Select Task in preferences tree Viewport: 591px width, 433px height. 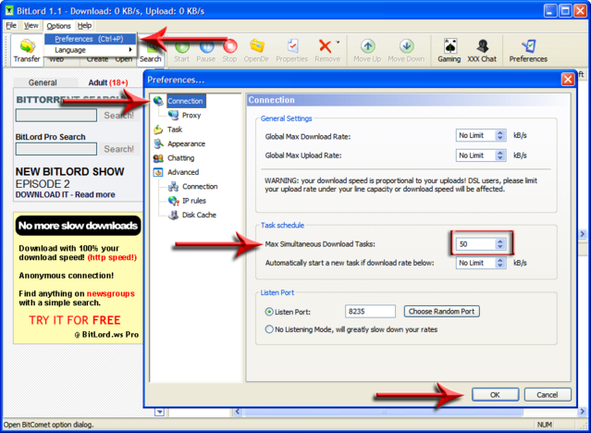175,130
